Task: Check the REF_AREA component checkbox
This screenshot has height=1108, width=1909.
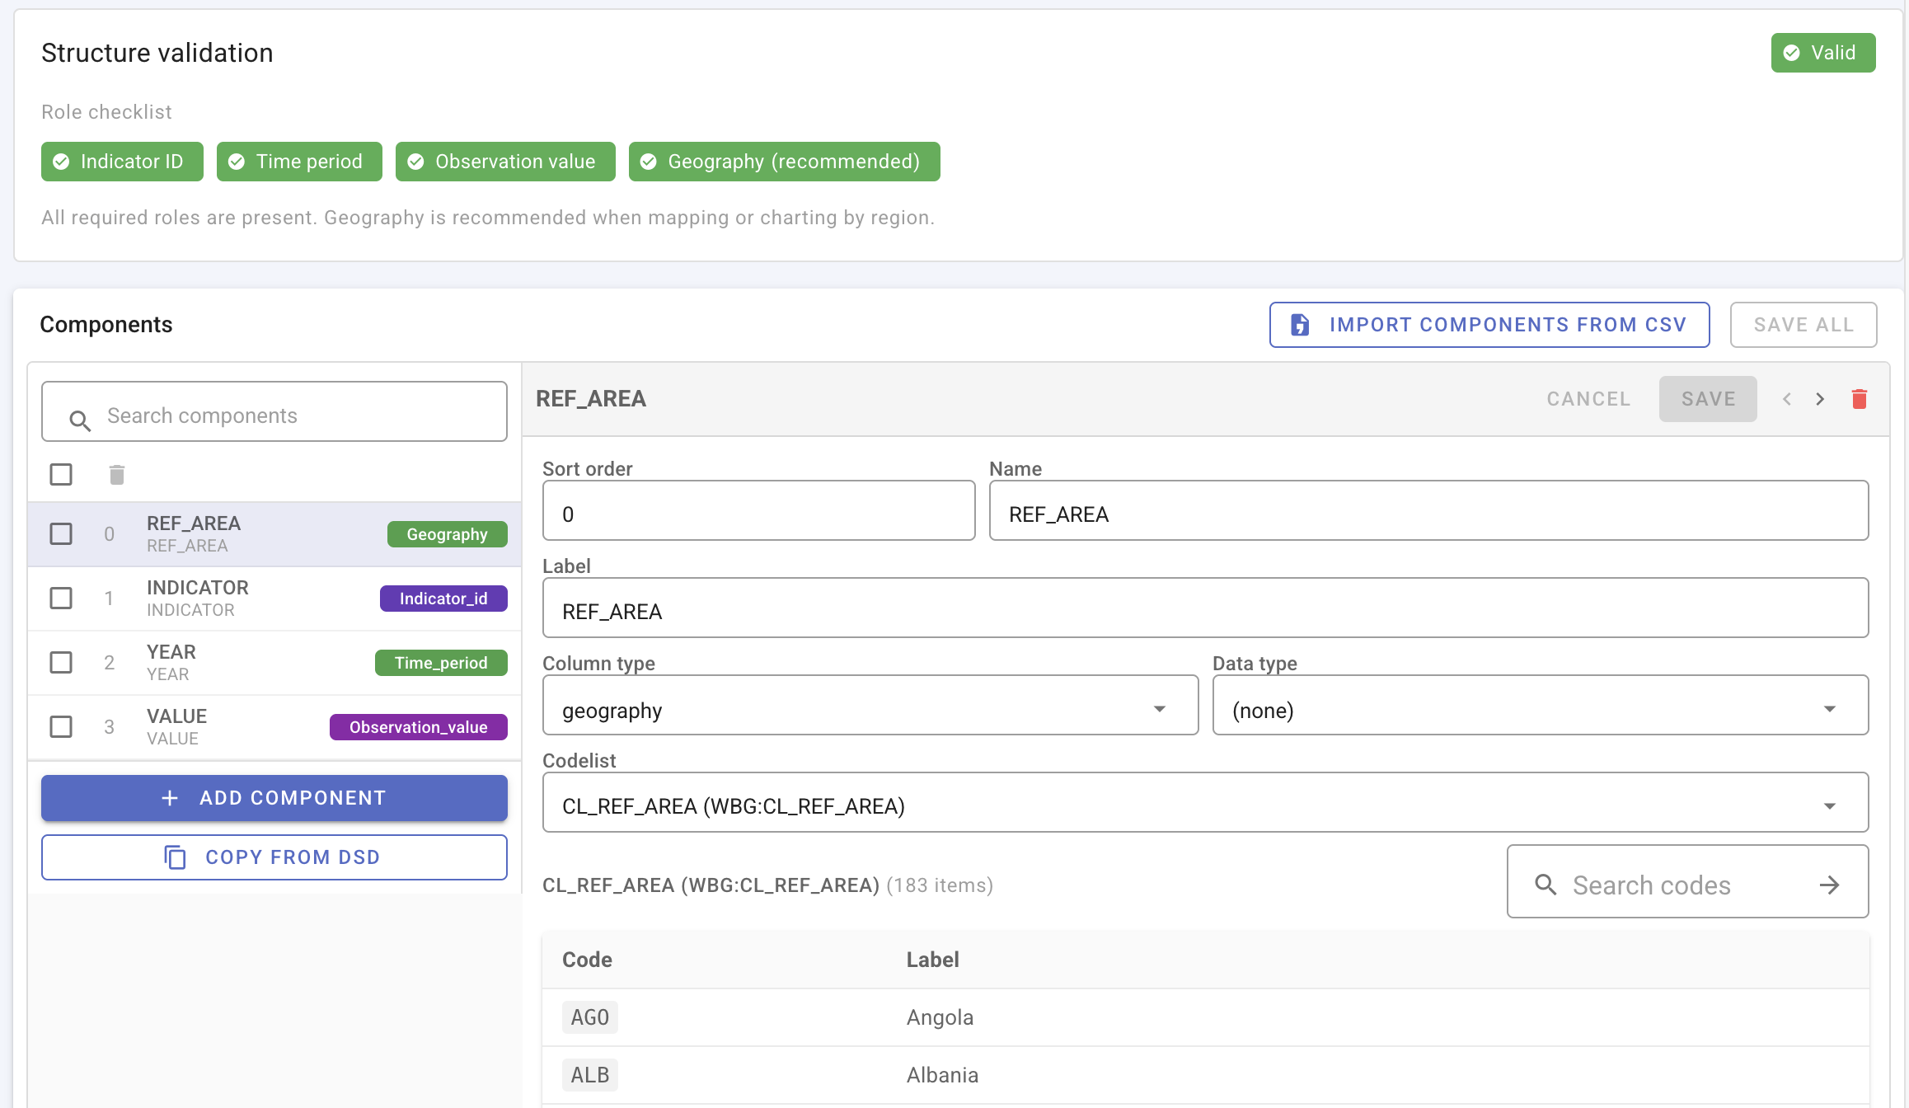Action: [61, 534]
